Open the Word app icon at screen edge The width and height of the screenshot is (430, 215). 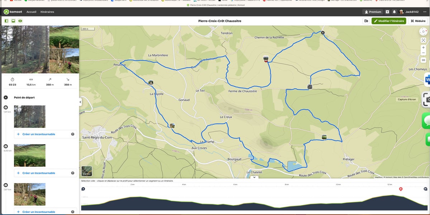click(x=427, y=80)
